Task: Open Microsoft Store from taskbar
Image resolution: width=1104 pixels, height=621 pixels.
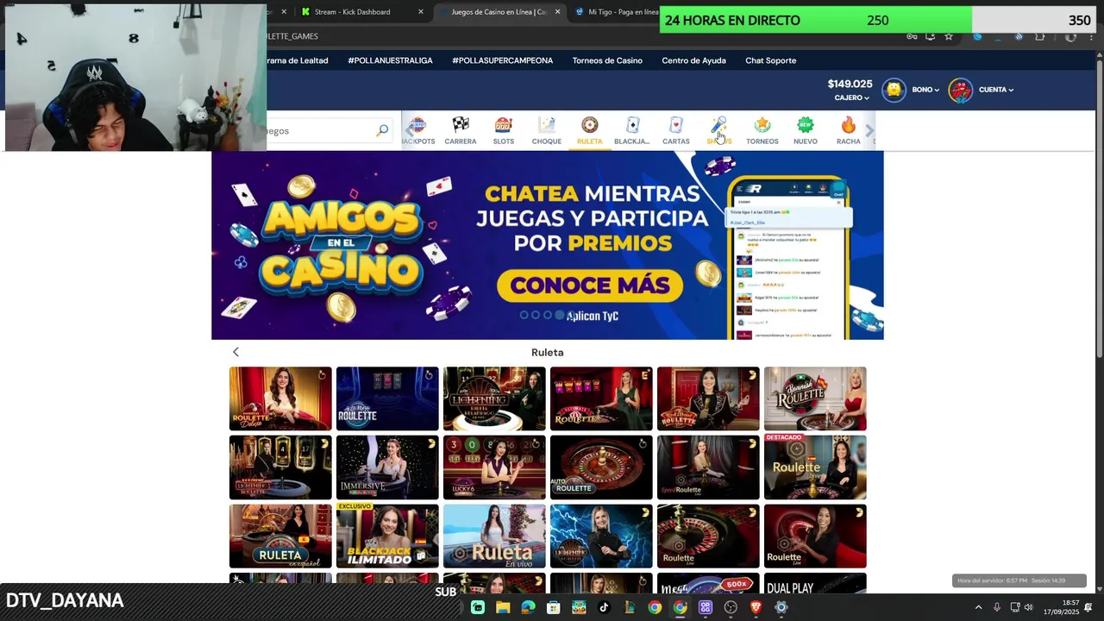Action: click(x=554, y=607)
